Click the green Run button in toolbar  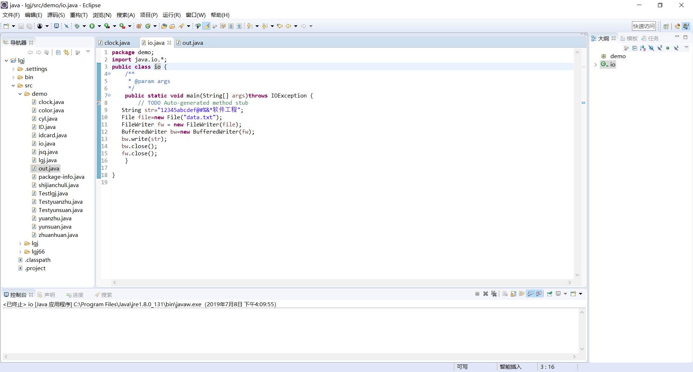(92, 26)
